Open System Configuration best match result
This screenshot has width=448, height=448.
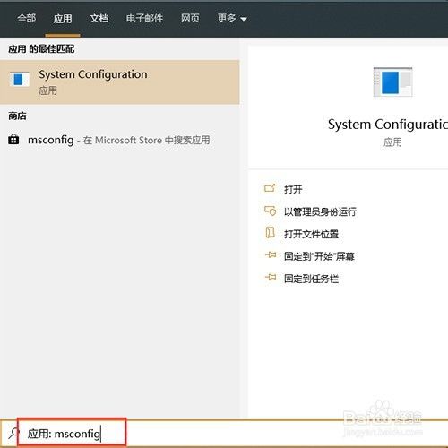tap(119, 82)
